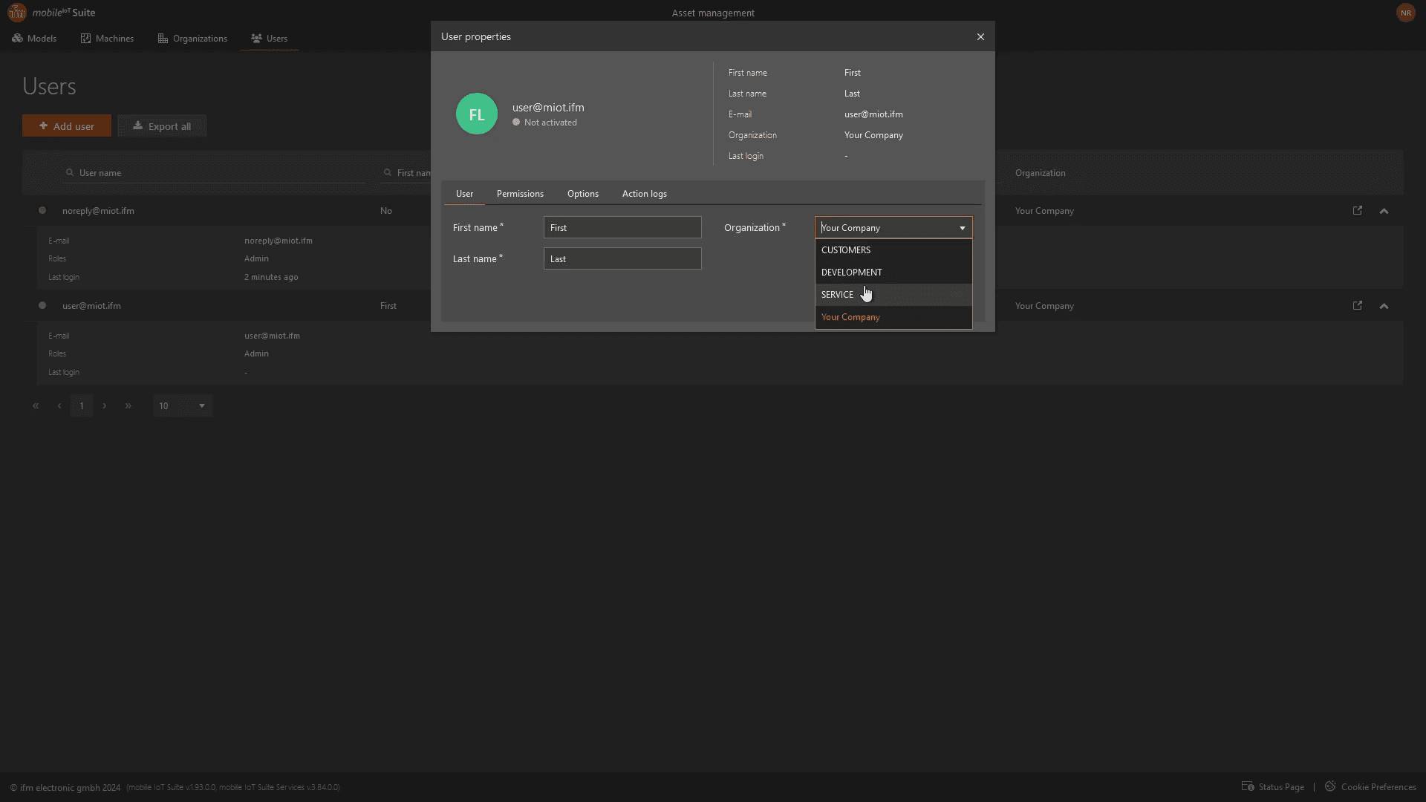
Task: Go to the Models section
Action: pos(34,39)
